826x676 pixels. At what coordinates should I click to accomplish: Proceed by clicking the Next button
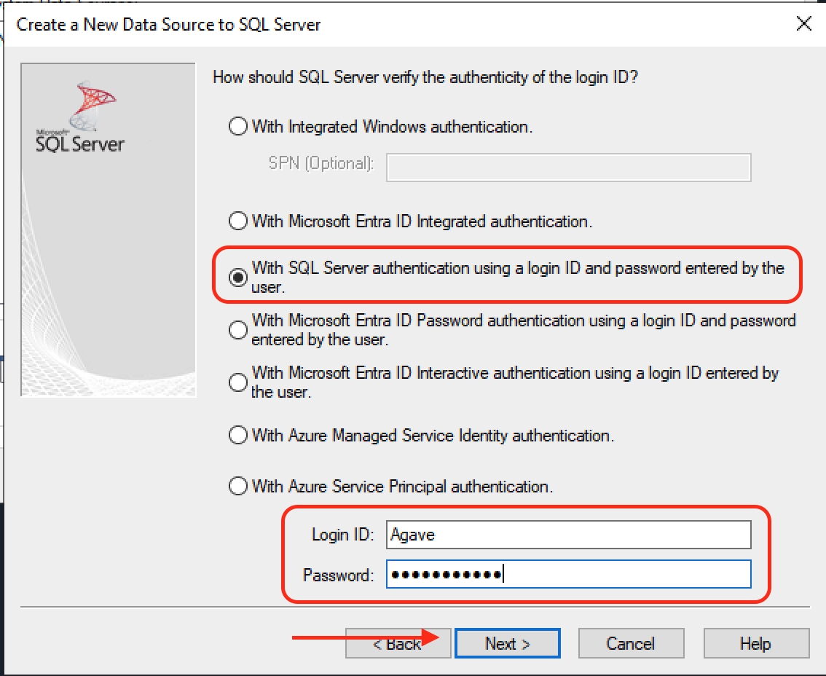click(x=507, y=644)
